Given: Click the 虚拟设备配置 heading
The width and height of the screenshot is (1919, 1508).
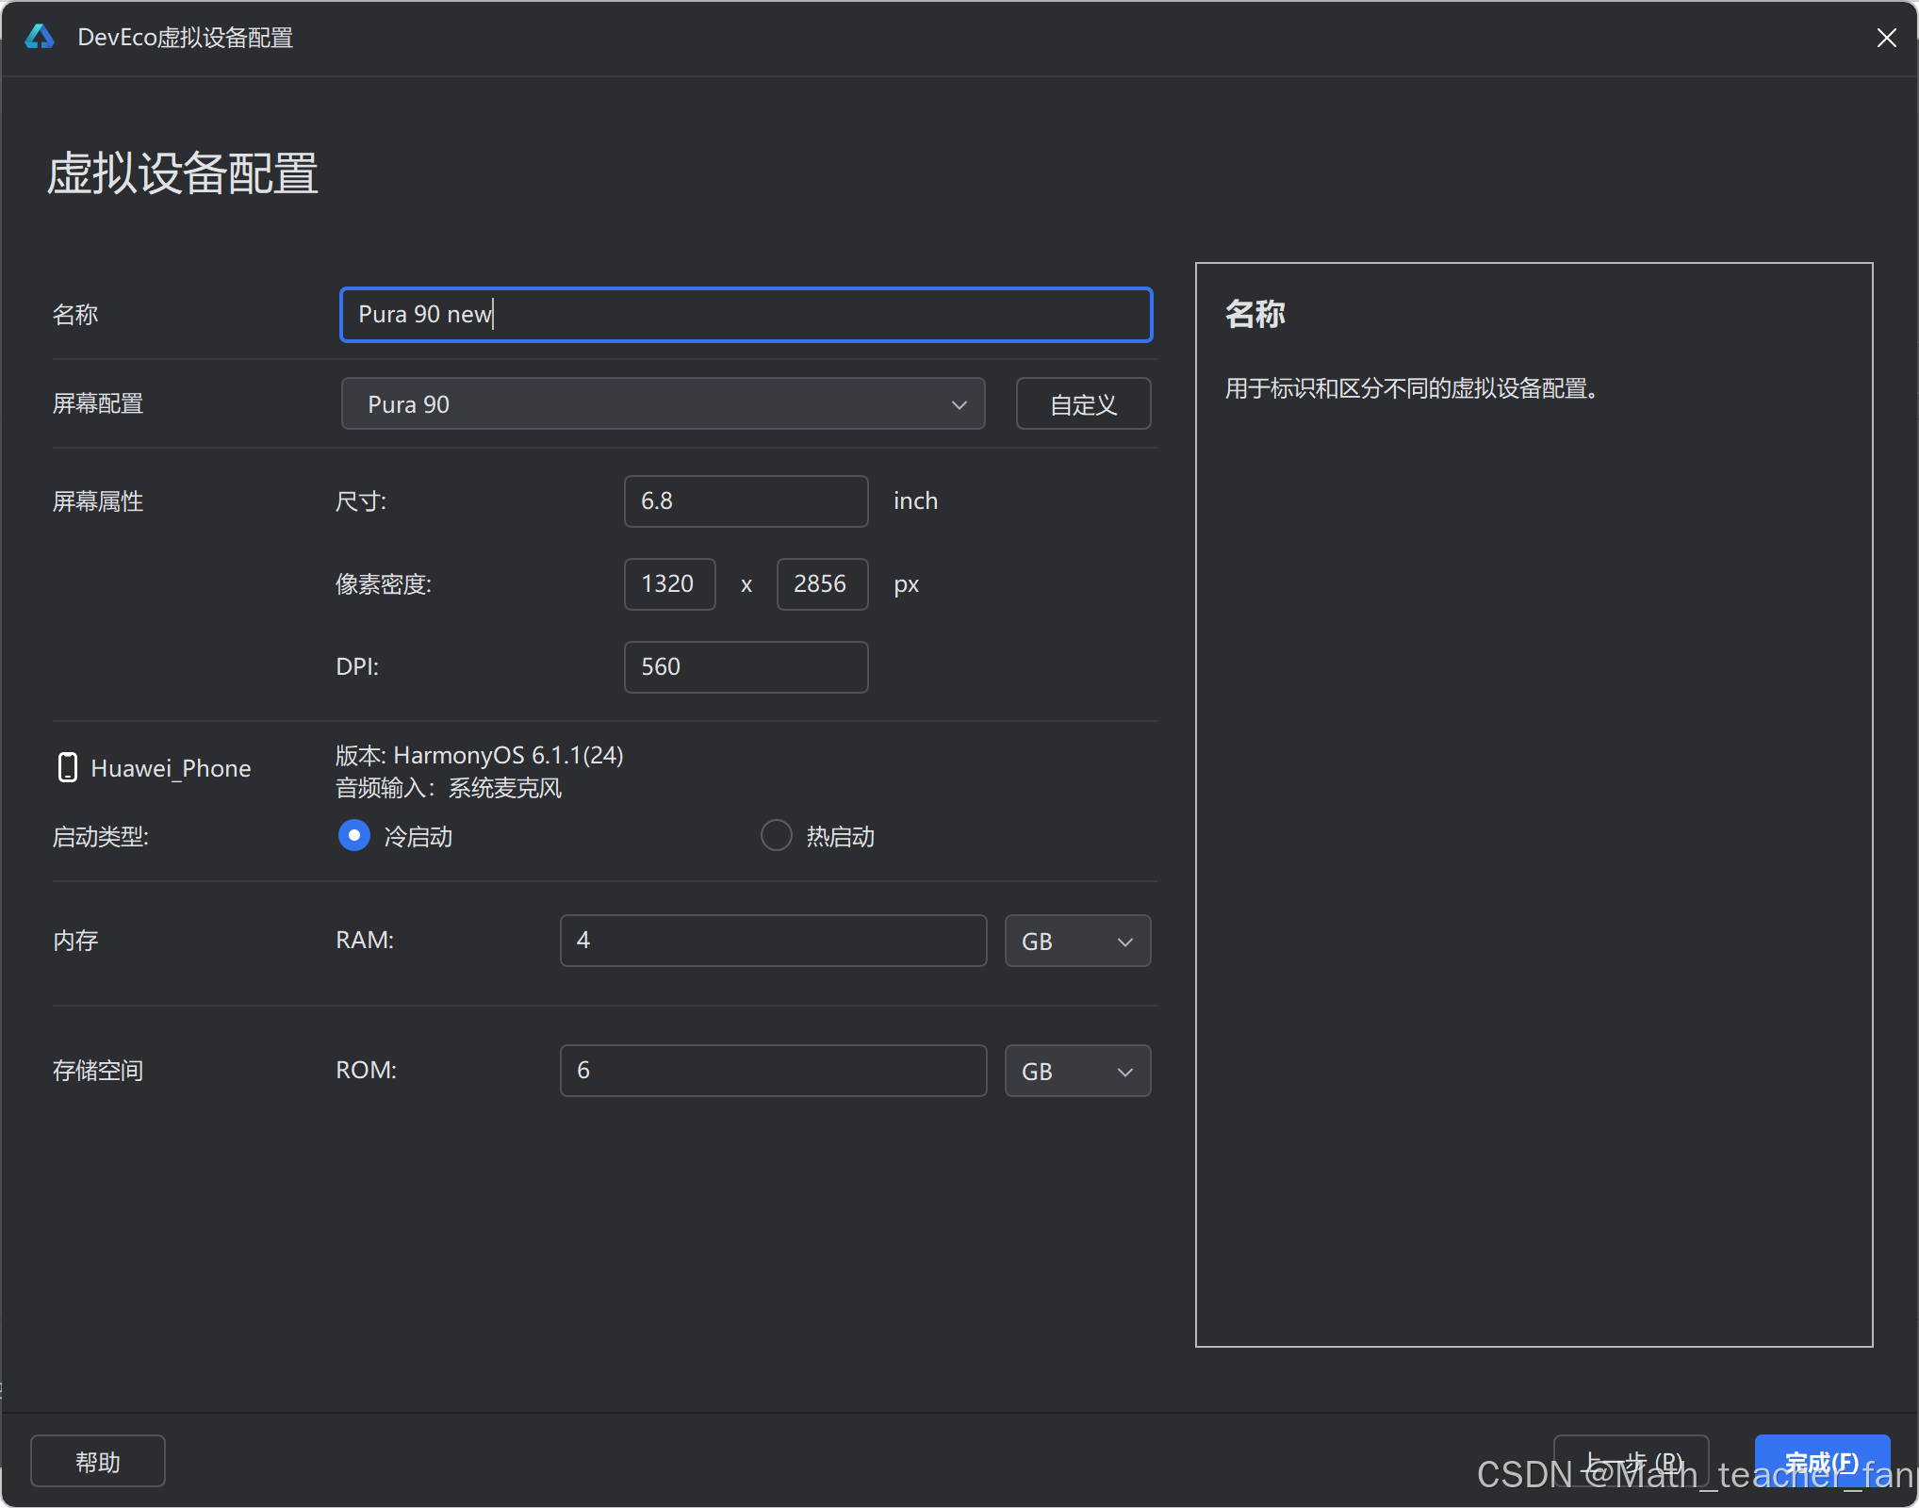Looking at the screenshot, I should point(183,174).
